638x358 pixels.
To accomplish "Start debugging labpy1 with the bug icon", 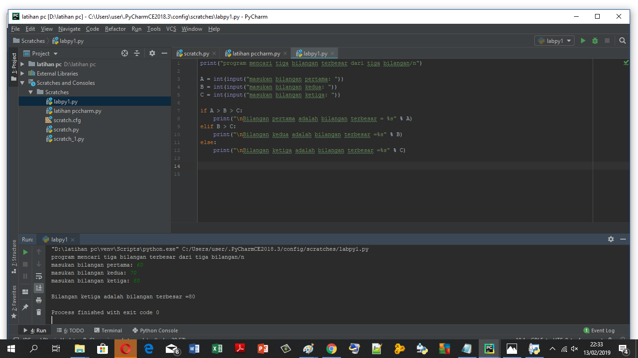I will [595, 41].
